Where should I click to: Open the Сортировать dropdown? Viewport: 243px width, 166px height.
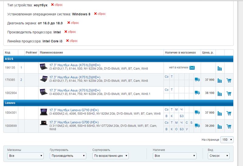click(111, 156)
